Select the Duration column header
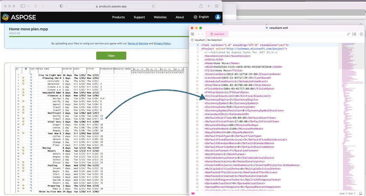This screenshot has width=366, height=196. [67, 69]
